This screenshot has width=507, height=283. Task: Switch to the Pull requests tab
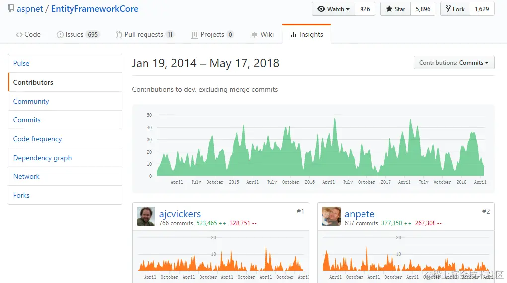coord(145,34)
